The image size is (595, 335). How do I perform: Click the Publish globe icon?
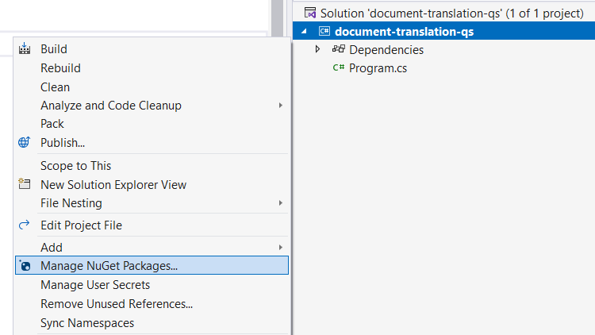24,143
